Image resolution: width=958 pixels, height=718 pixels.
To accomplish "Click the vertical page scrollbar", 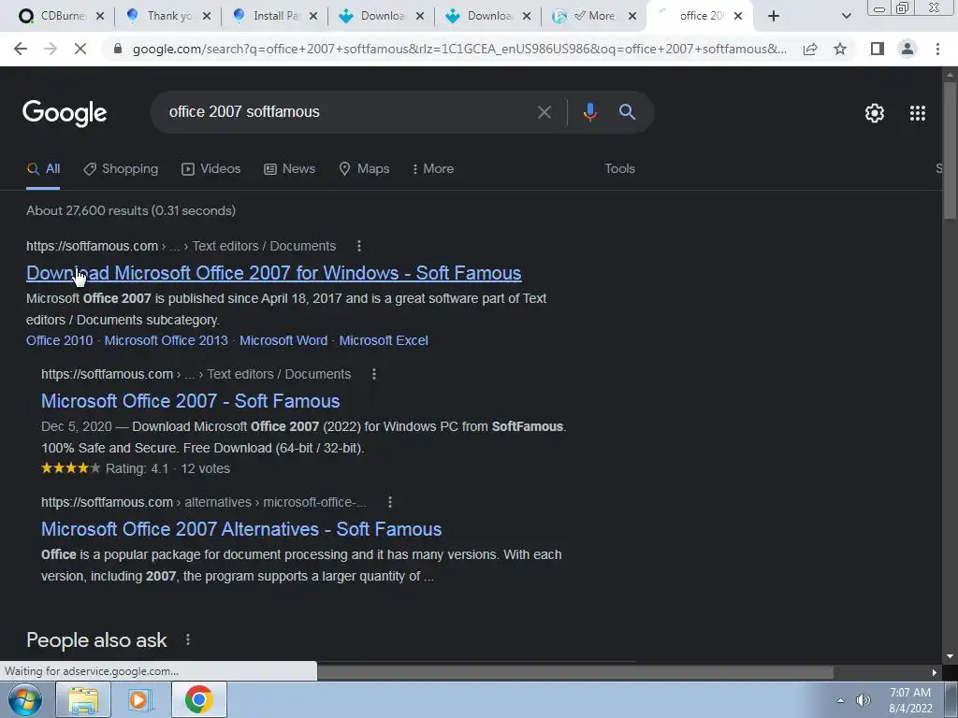I will (950, 150).
